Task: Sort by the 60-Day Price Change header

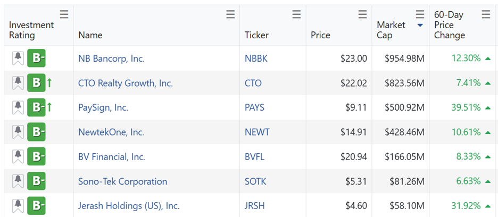Action: click(450, 25)
